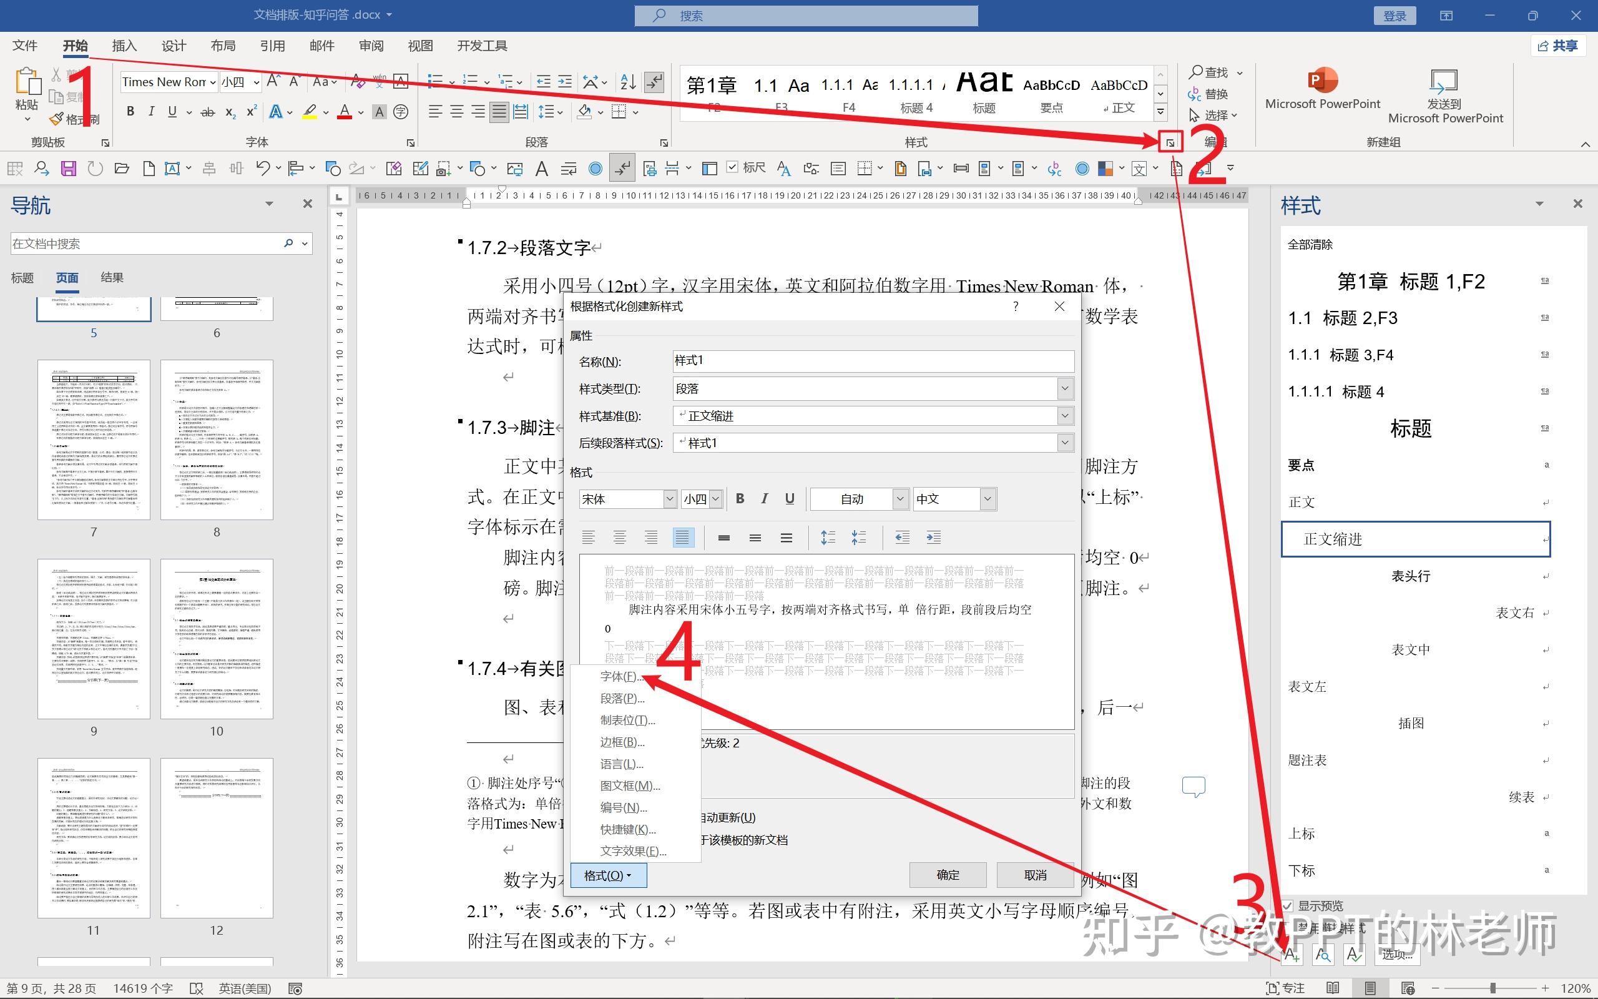
Task: Click the zoom slider handle in status bar
Action: [1493, 988]
